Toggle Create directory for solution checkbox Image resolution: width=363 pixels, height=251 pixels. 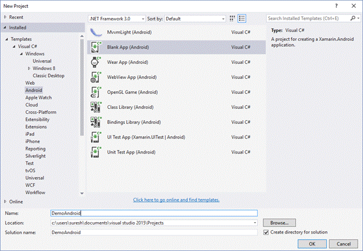[266, 232]
